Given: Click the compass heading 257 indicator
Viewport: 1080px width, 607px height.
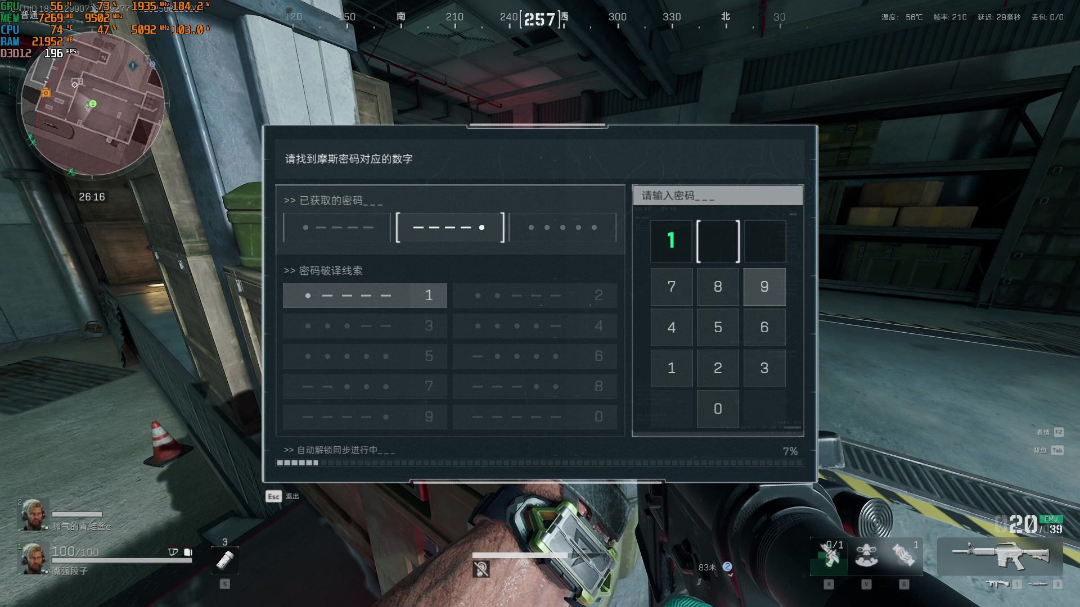Looking at the screenshot, I should tap(539, 20).
